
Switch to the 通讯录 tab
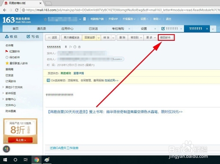41,29
